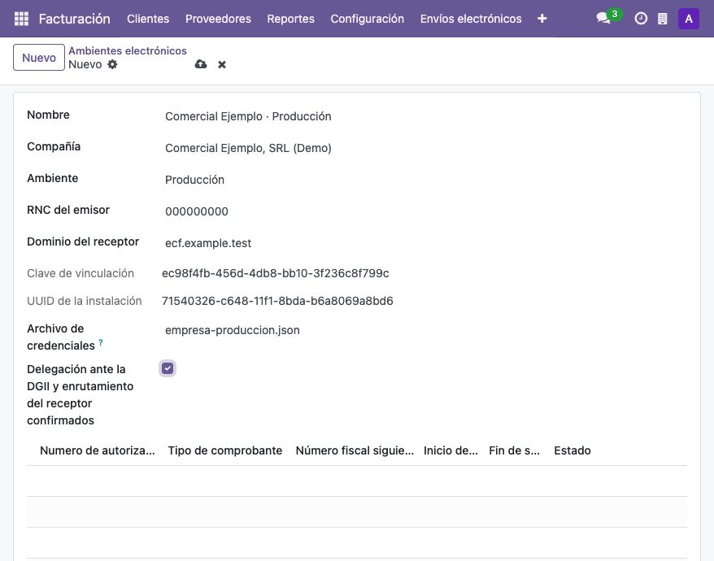Screen dimensions: 714x561
Task: Open the Proveedores menu
Action: point(218,19)
